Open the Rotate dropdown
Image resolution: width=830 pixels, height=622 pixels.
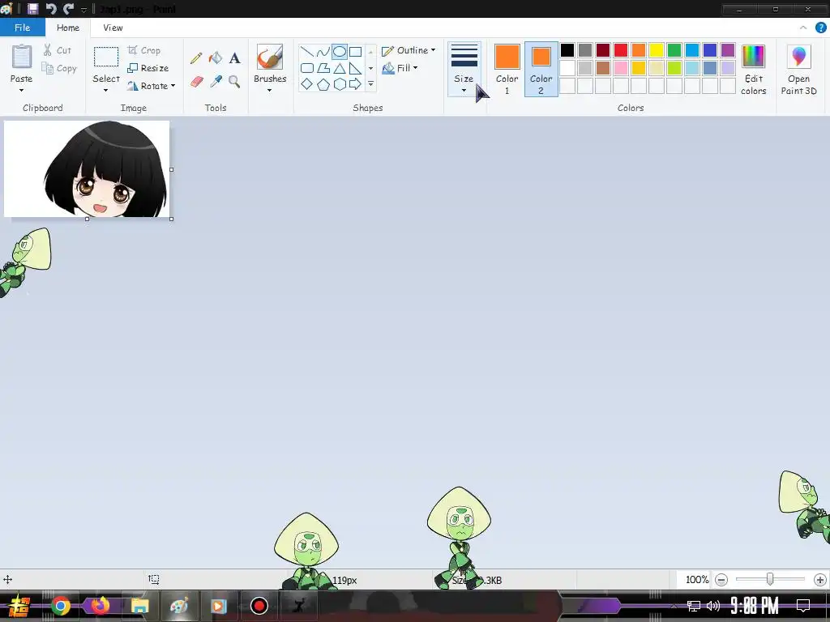click(152, 86)
